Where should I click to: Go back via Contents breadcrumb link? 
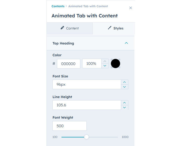click(58, 6)
